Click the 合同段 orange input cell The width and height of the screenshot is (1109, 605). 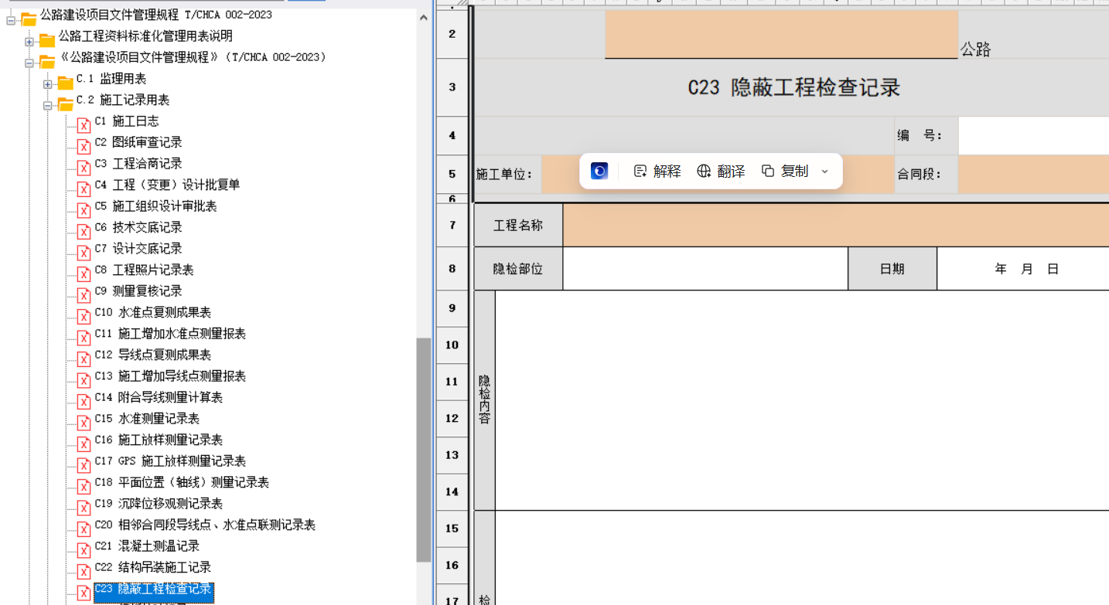(1033, 174)
